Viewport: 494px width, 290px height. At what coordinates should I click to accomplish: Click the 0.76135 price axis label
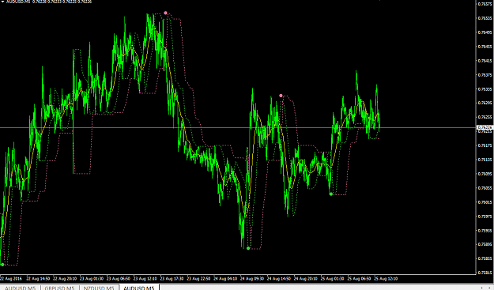click(x=485, y=160)
